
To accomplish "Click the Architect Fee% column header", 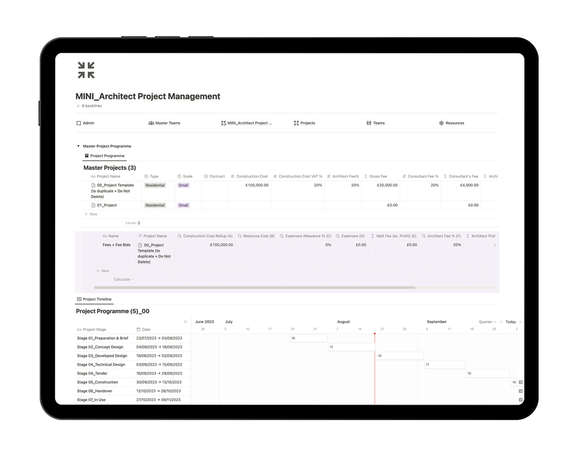I will click(343, 177).
